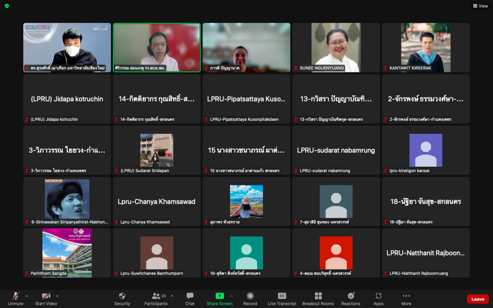The height and width of the screenshot is (308, 493).
Task: Select KANTAWIT KIREERAK's video tile
Action: point(426,47)
